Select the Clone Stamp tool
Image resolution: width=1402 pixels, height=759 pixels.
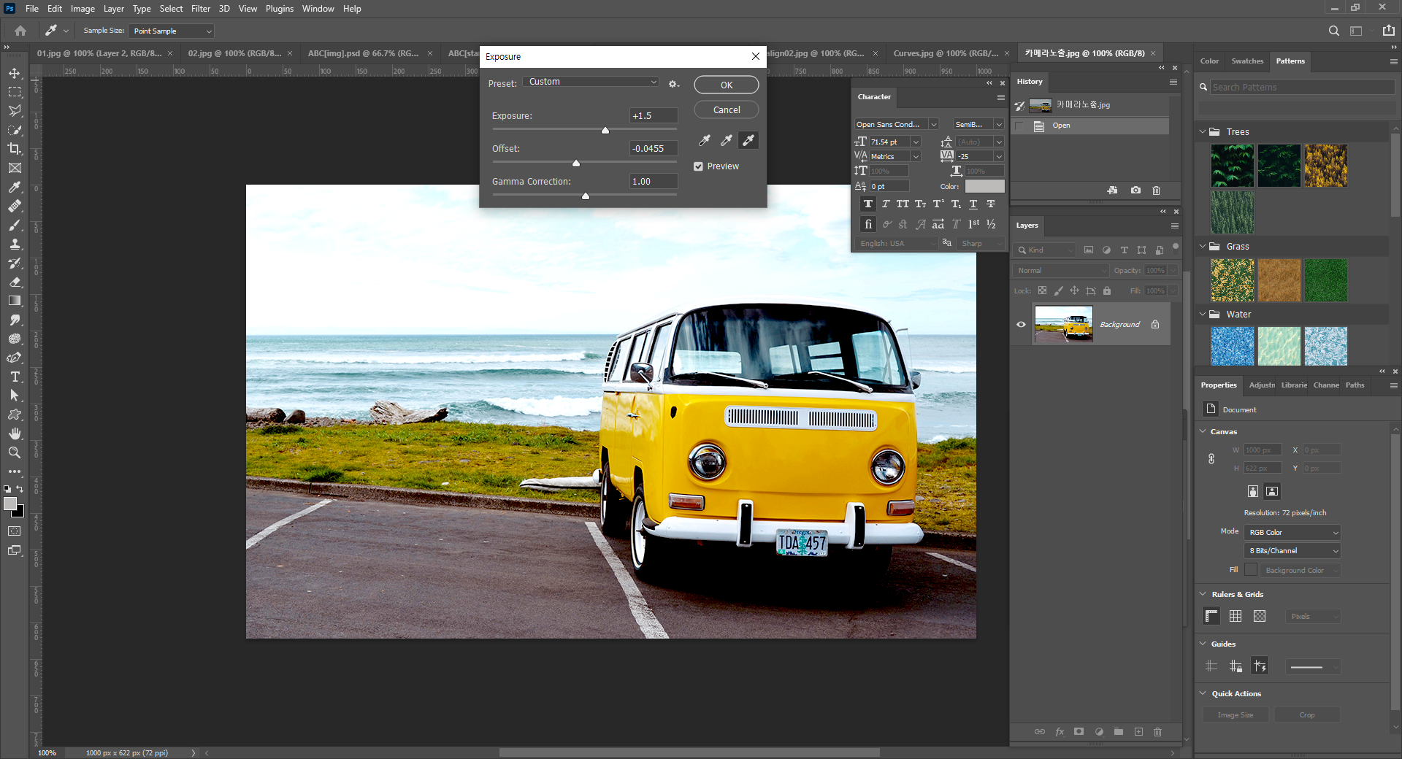[15, 244]
